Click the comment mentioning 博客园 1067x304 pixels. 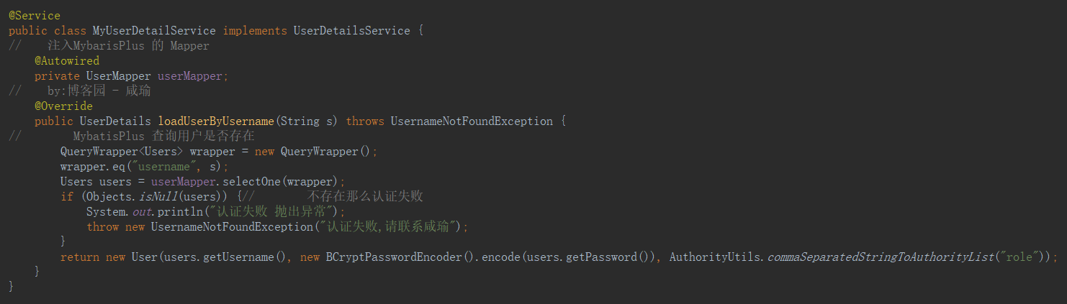click(99, 91)
